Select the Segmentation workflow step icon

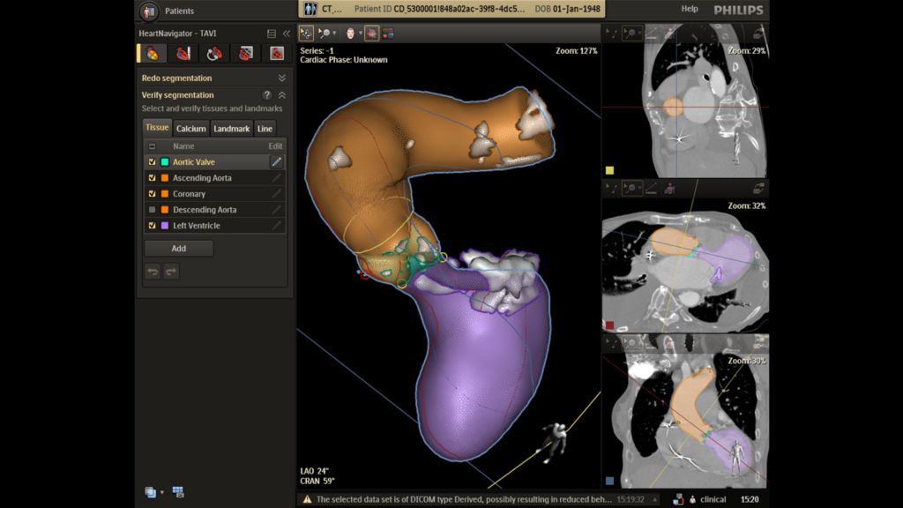pyautogui.click(x=152, y=54)
